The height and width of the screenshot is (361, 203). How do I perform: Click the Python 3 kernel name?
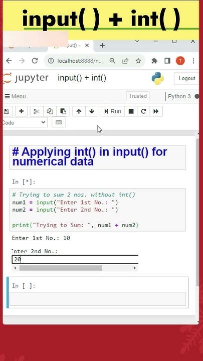tap(179, 96)
